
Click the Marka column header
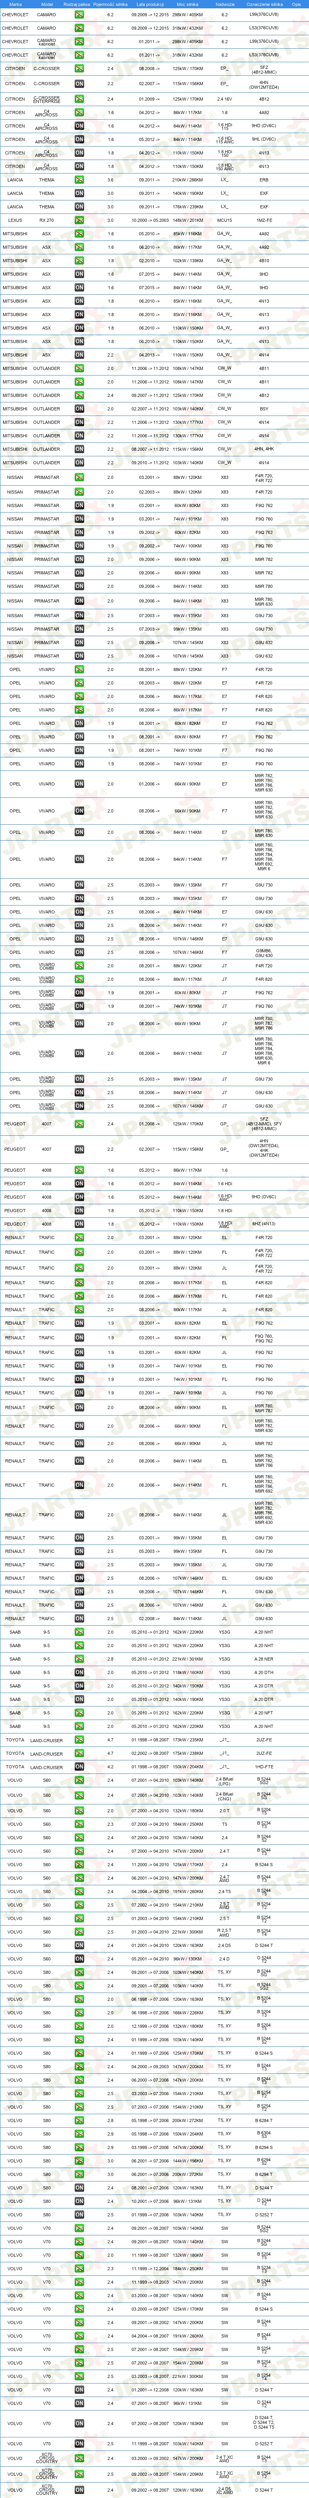(x=15, y=4)
